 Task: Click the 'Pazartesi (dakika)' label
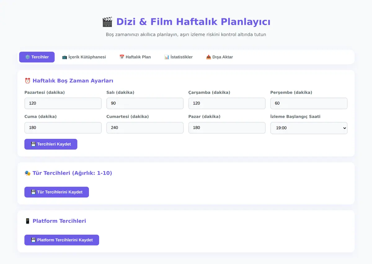coord(45,92)
